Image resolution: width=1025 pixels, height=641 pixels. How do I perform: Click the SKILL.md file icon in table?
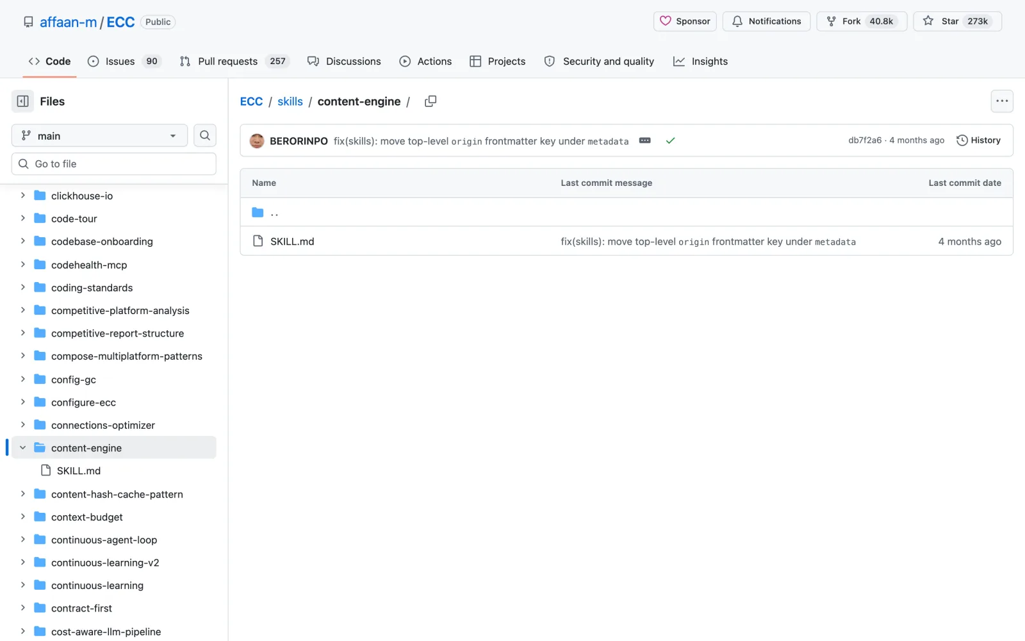point(258,241)
